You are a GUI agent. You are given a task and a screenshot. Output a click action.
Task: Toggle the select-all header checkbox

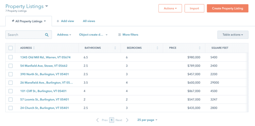pyautogui.click(x=11, y=48)
